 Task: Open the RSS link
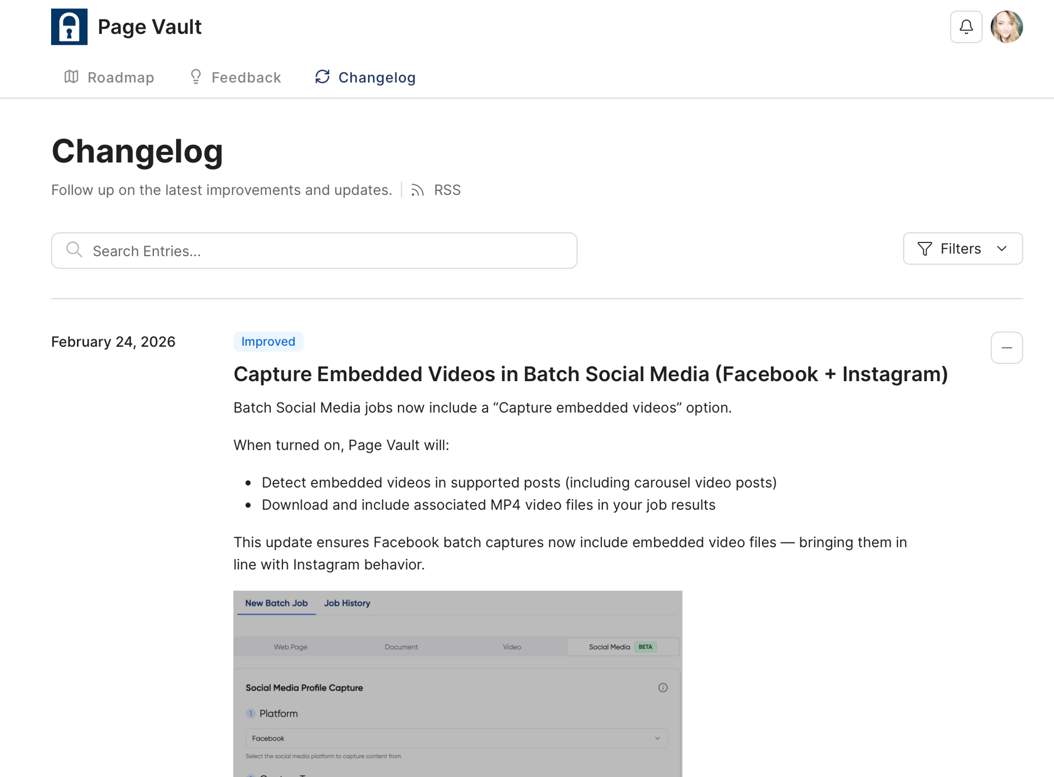pyautogui.click(x=447, y=190)
